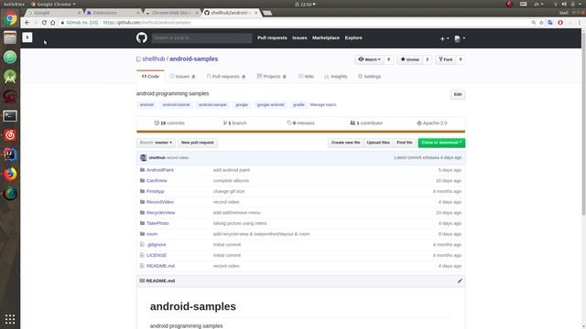Image resolution: width=586 pixels, height=329 pixels.
Task: Open the Projects tab
Action: (x=272, y=77)
